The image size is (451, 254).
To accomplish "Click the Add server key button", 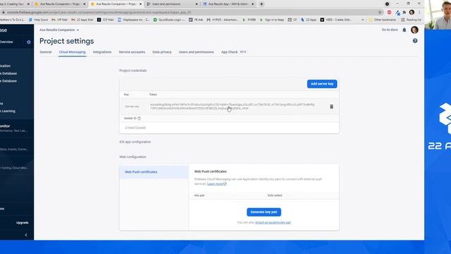I will point(322,84).
